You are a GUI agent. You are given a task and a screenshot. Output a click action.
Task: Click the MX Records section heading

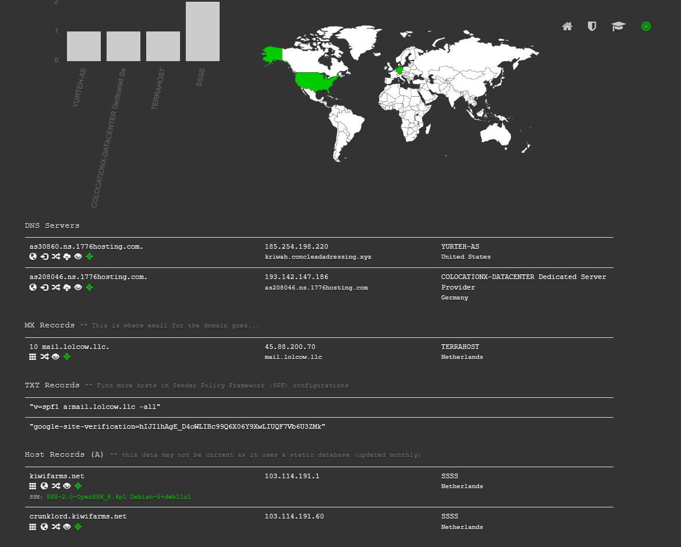point(50,325)
